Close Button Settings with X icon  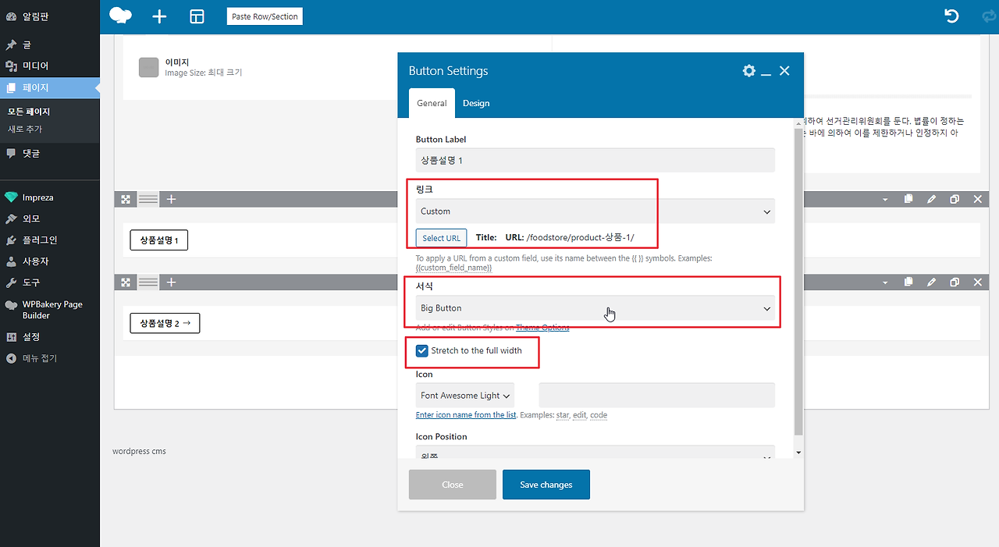click(x=784, y=71)
